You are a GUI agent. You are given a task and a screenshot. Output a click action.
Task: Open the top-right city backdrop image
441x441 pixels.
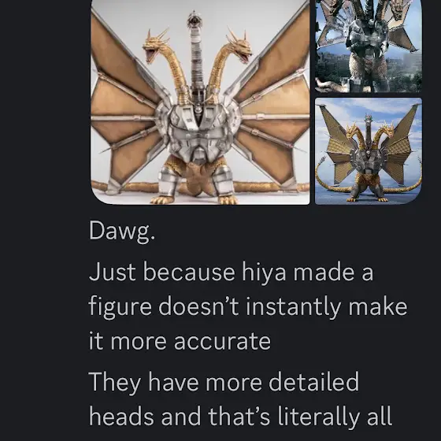[x=369, y=46]
